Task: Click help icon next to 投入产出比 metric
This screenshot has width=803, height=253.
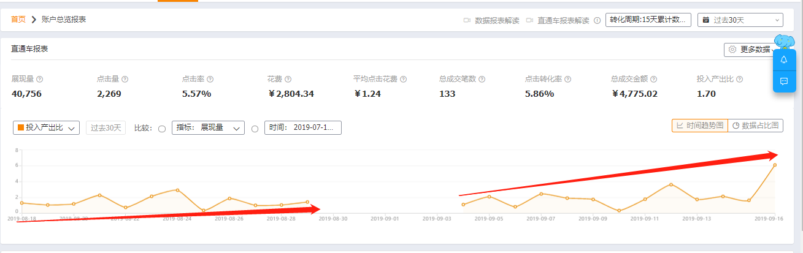Action: [x=739, y=80]
